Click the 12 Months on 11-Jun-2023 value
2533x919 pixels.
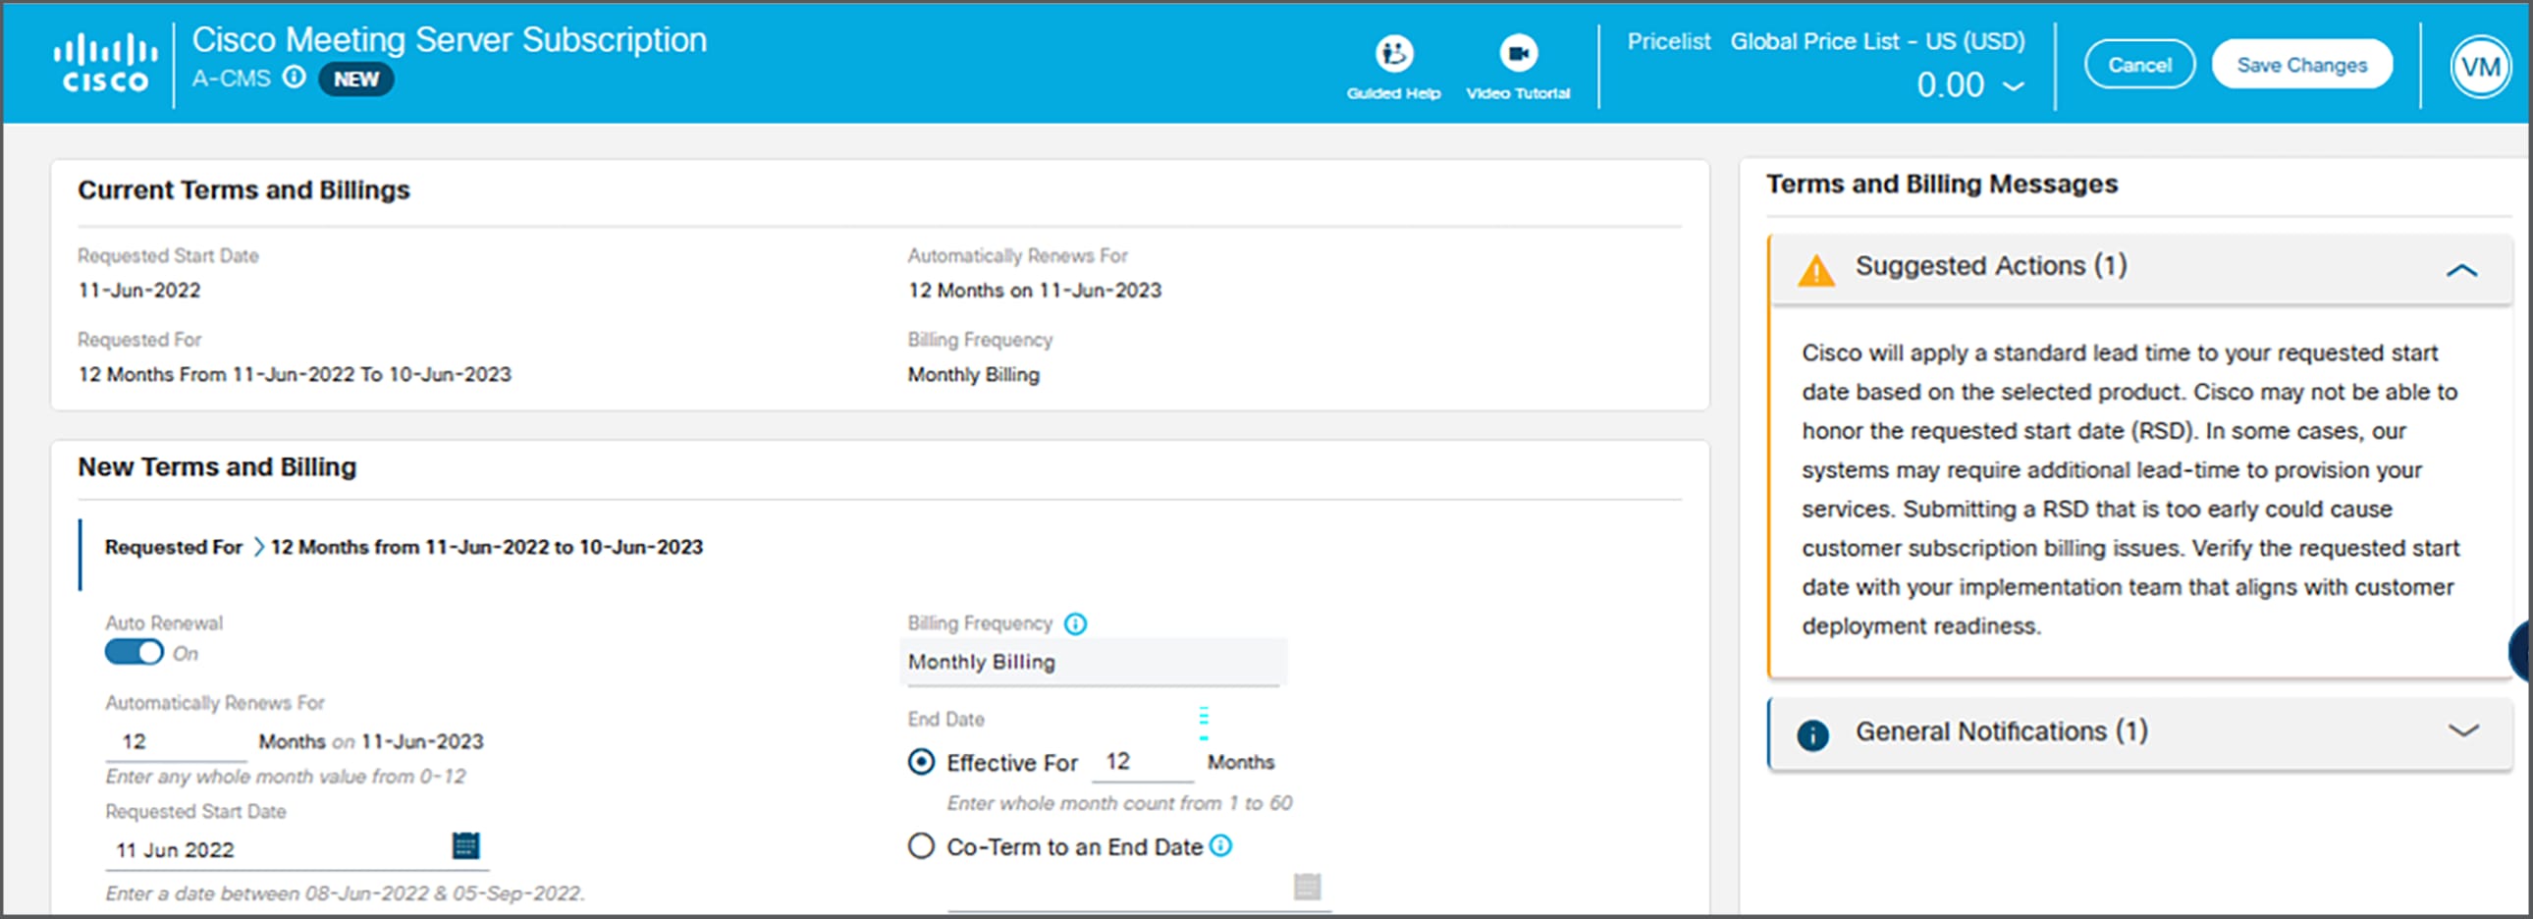[x=1035, y=290]
